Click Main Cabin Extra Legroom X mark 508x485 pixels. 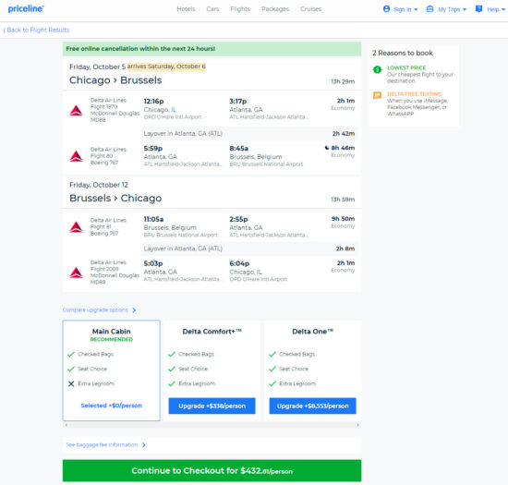pos(71,383)
